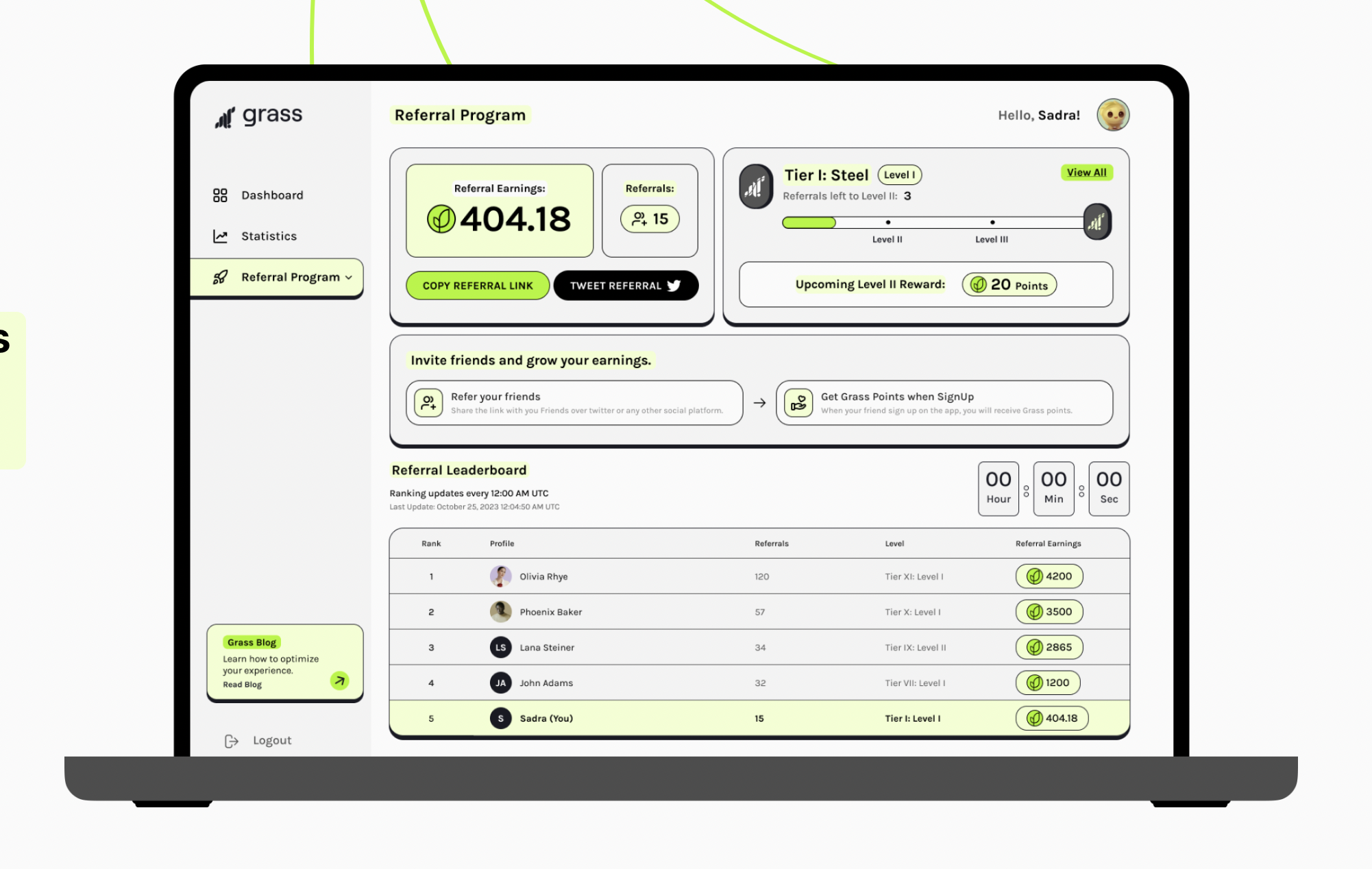Click the Tweet Referral button

(624, 285)
